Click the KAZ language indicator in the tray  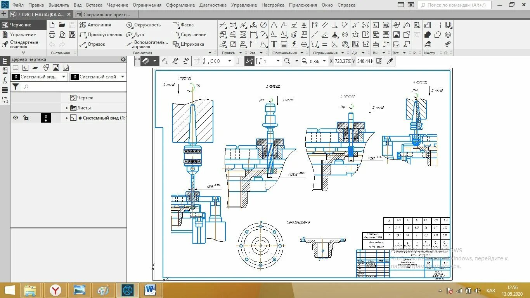click(490, 291)
